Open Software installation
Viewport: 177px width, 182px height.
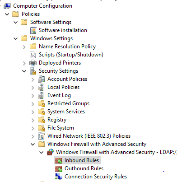63,30
